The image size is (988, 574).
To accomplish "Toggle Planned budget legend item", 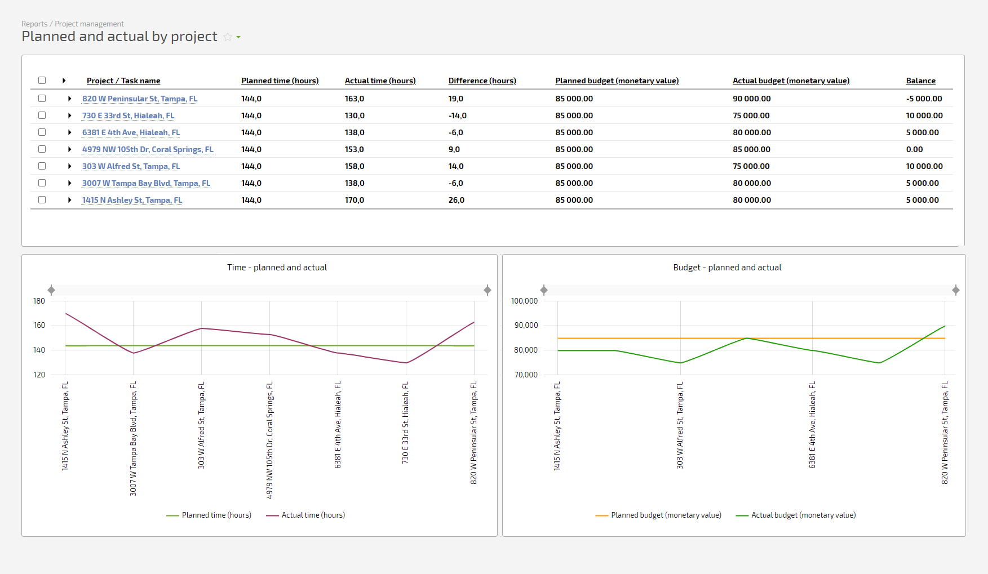I will (x=658, y=515).
